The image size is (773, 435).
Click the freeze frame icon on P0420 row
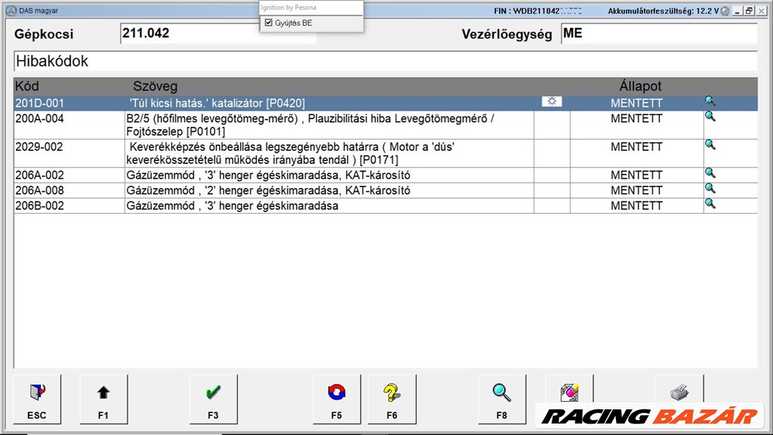pyautogui.click(x=552, y=100)
